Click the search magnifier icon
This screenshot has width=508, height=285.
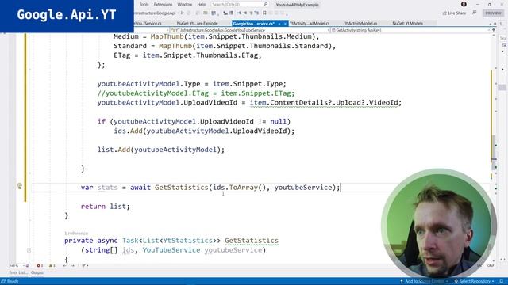[x=266, y=5]
